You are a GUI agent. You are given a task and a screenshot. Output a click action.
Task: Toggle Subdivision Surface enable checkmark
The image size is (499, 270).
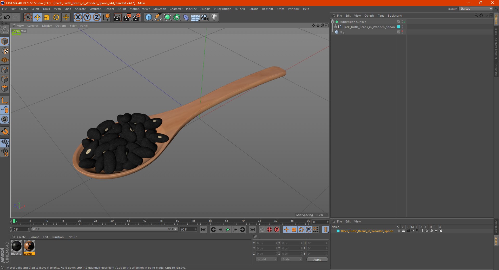click(x=405, y=22)
